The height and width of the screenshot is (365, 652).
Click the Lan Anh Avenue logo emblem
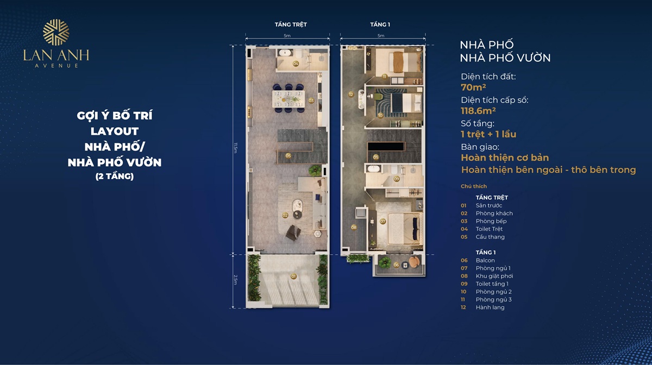coord(56,33)
